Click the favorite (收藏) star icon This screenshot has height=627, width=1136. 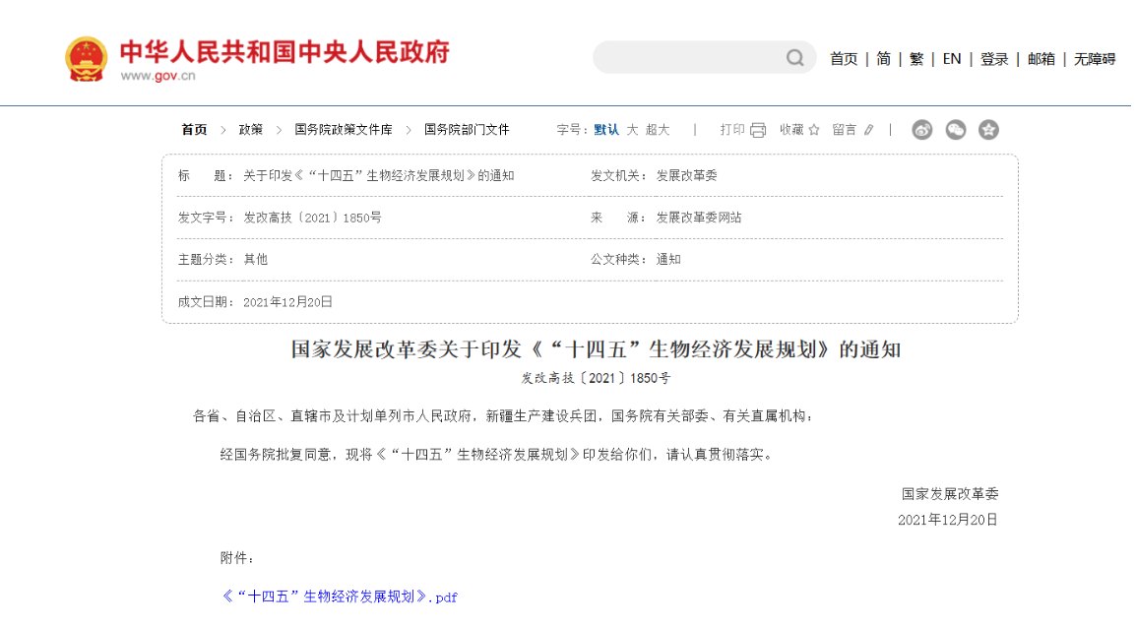[x=814, y=130]
